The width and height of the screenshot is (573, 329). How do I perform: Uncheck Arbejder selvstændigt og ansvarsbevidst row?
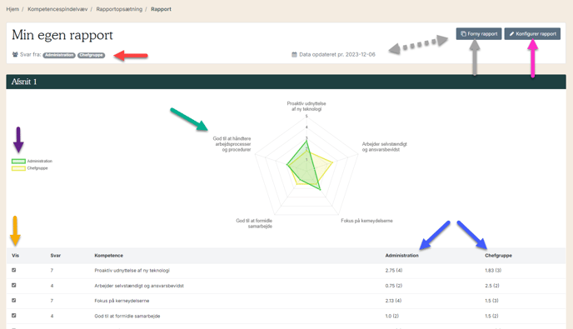pyautogui.click(x=14, y=285)
